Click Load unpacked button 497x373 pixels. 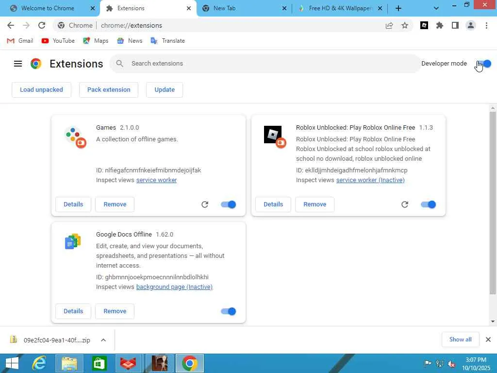coord(42,90)
